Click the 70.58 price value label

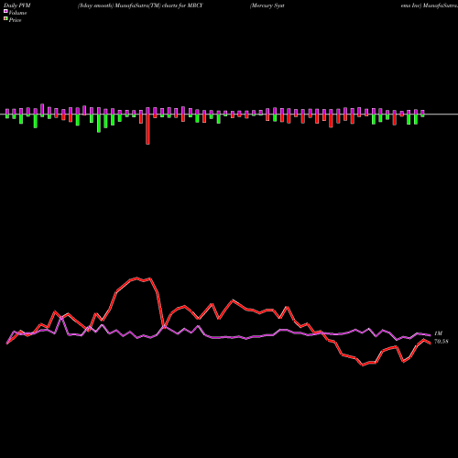point(442,342)
